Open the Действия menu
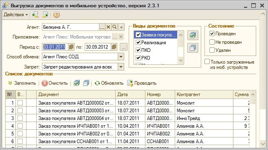The image size is (268, 150). pyautogui.click(x=15, y=15)
